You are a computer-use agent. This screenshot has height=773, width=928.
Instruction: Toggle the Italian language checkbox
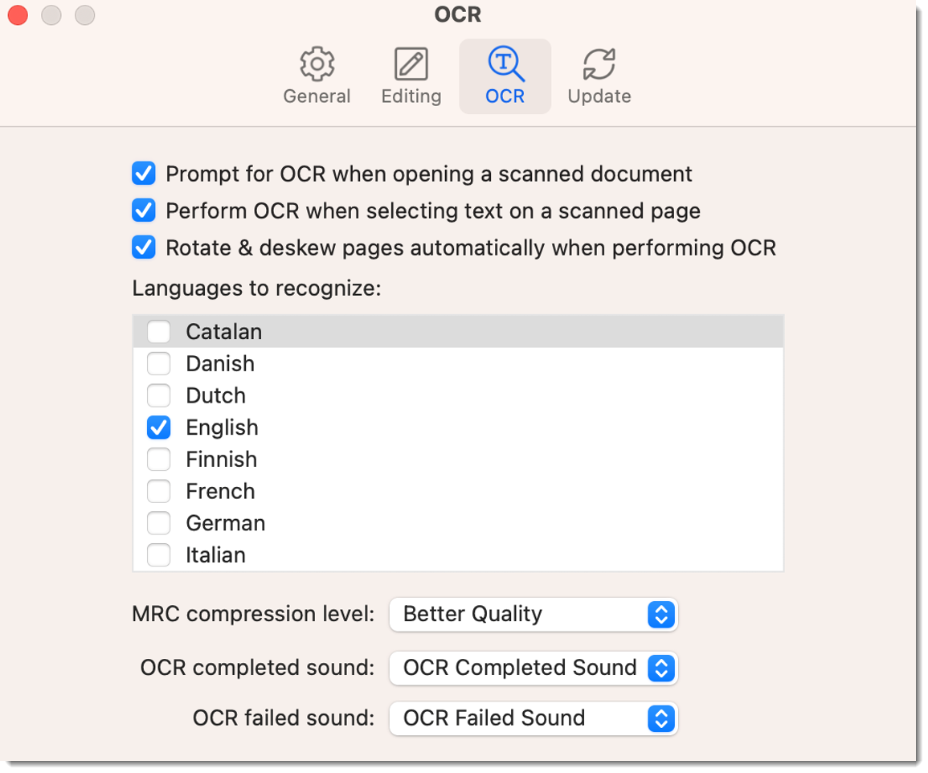(x=158, y=554)
